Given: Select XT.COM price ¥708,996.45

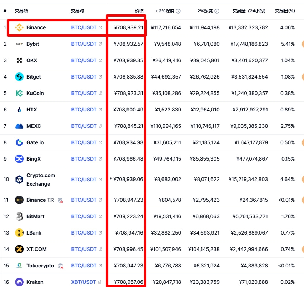Looking at the screenshot, I should coord(128,249).
